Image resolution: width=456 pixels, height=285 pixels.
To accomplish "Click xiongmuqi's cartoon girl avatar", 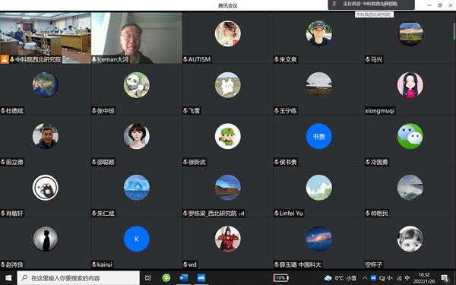I will (410, 85).
